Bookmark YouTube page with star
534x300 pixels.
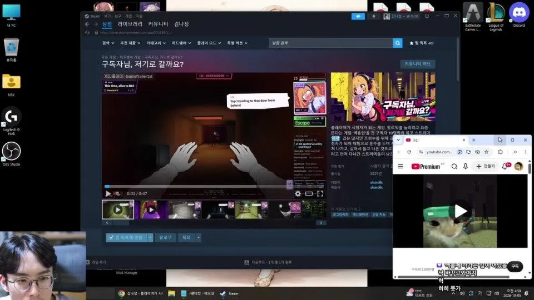pyautogui.click(x=486, y=152)
